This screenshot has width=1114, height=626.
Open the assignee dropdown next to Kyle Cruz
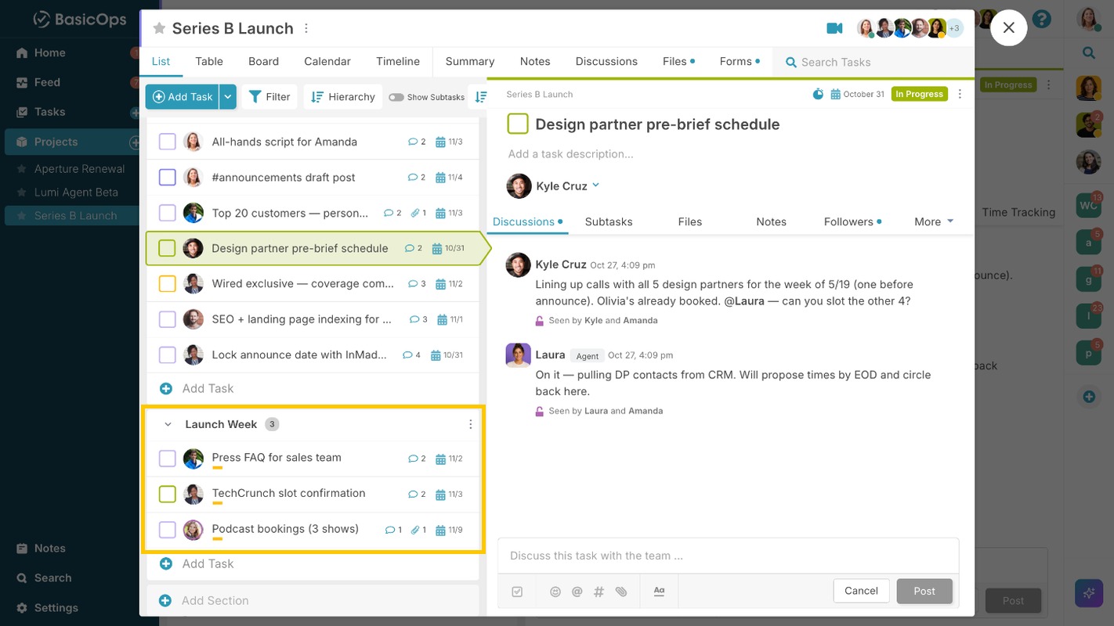595,185
